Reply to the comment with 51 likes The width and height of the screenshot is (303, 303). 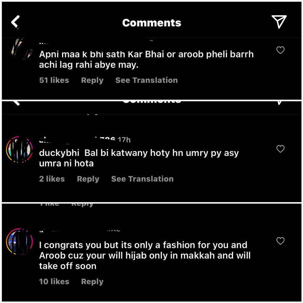tap(92, 80)
